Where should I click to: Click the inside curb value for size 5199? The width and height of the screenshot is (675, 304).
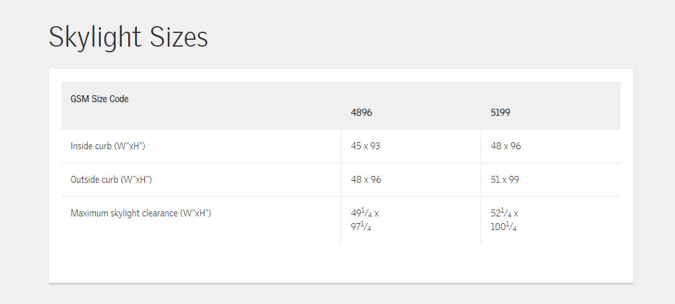[x=505, y=146]
